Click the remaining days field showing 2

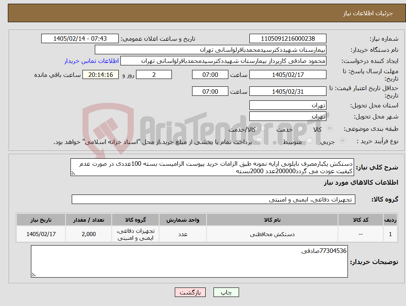(154, 75)
